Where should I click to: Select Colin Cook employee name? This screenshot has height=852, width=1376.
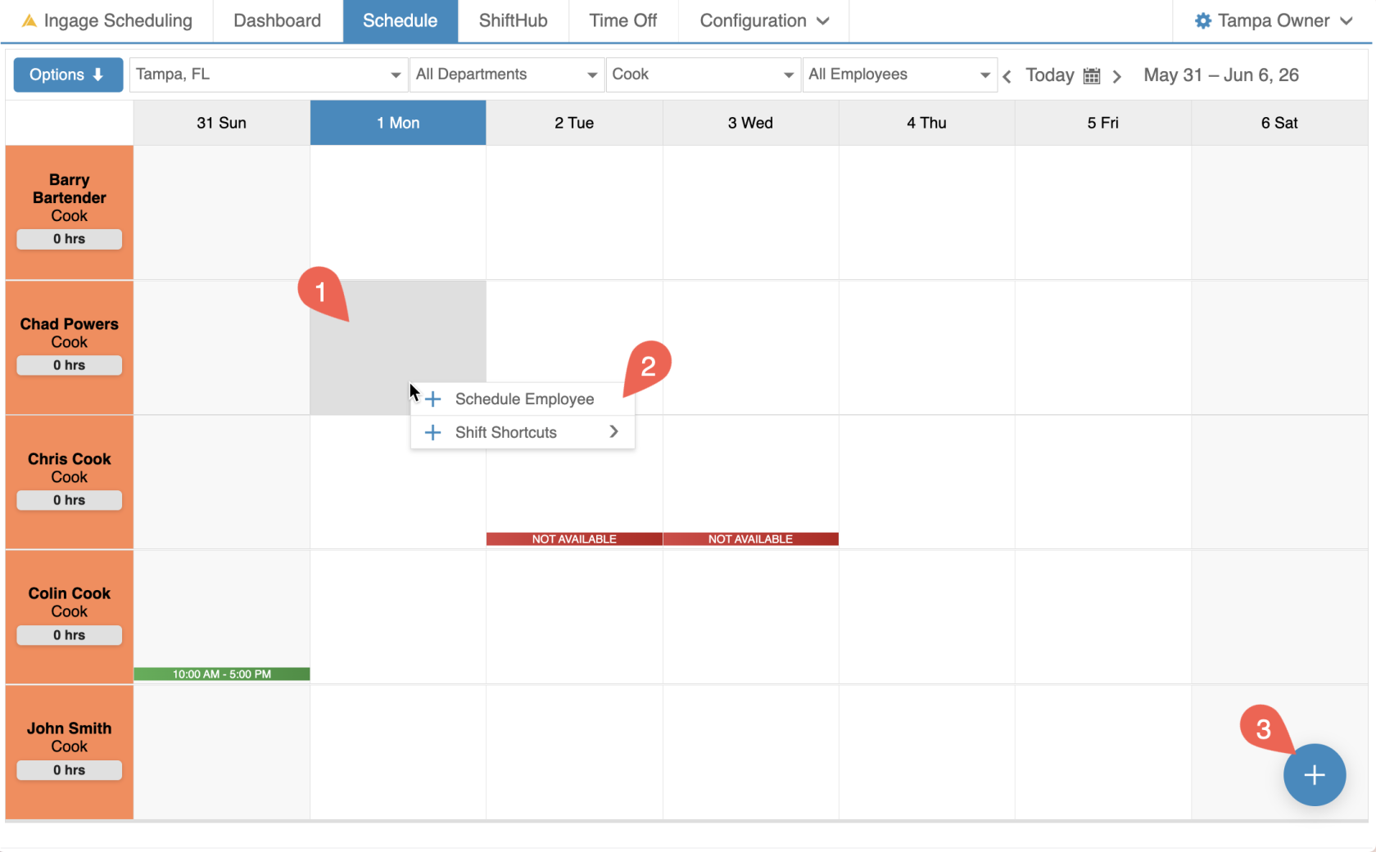[x=70, y=593]
